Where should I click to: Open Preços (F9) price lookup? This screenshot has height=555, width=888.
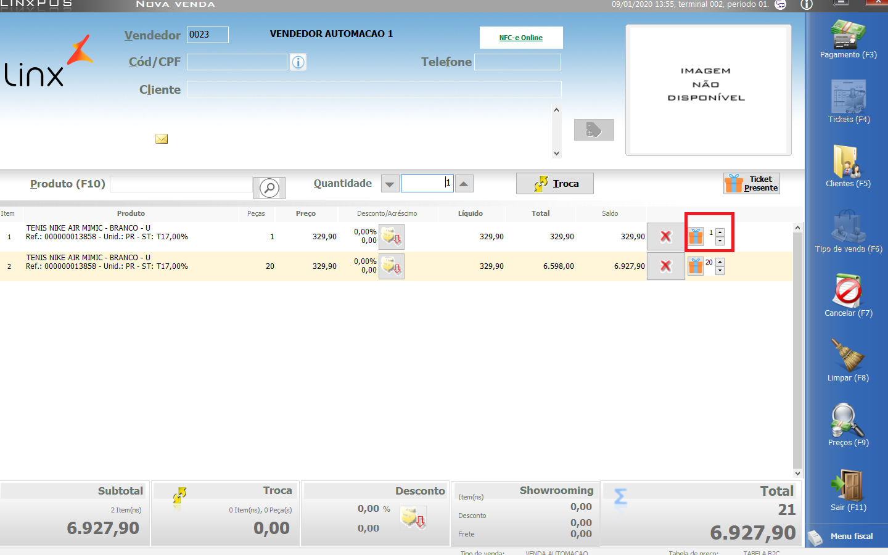pos(848,425)
